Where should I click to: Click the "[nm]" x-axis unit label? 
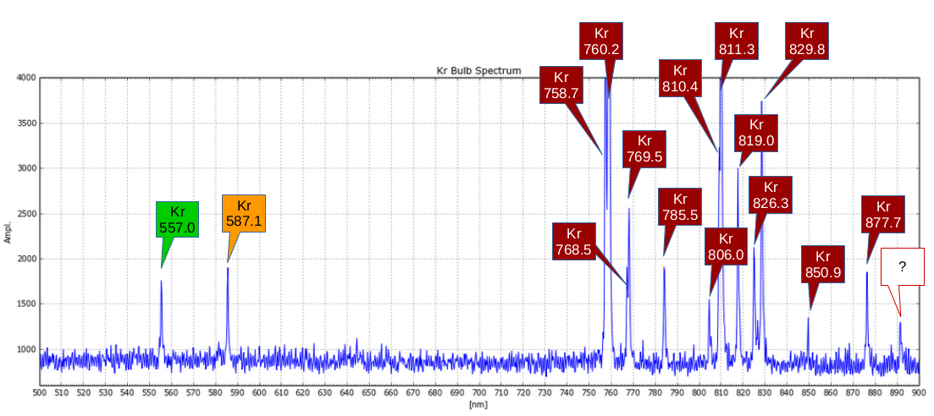click(x=478, y=405)
